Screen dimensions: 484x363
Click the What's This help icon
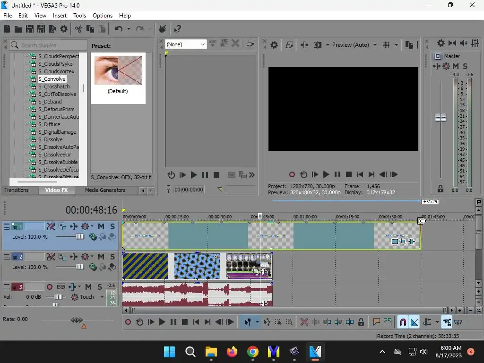(177, 29)
